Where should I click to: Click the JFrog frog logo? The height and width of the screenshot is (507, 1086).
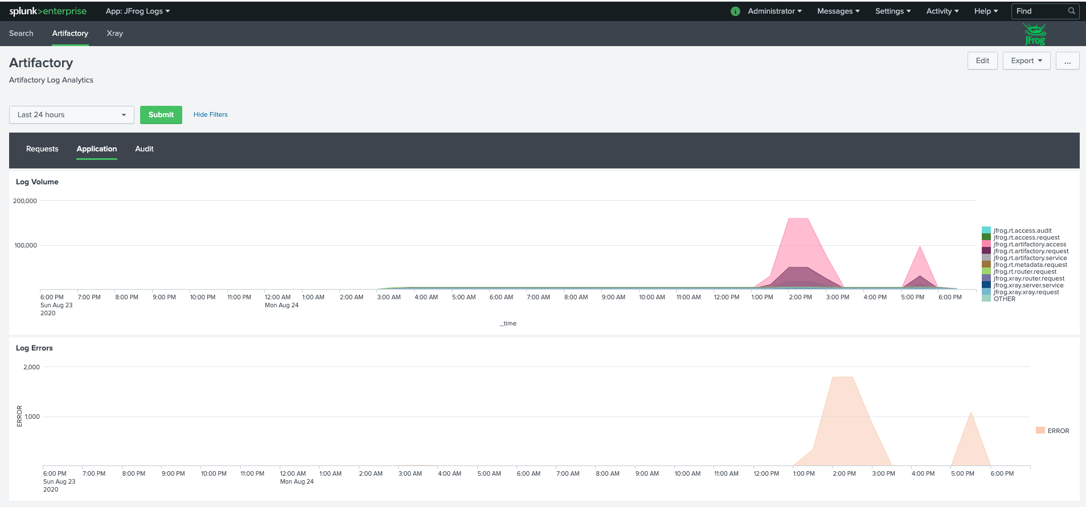click(1035, 34)
